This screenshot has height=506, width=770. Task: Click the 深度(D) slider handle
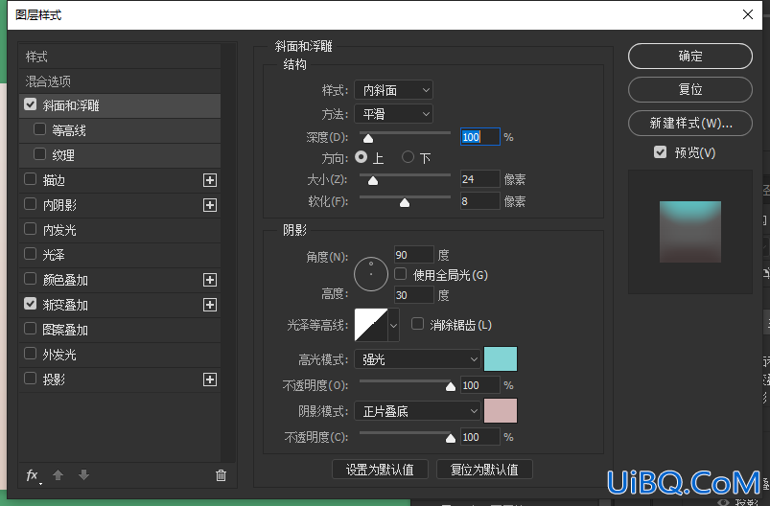pos(368,138)
